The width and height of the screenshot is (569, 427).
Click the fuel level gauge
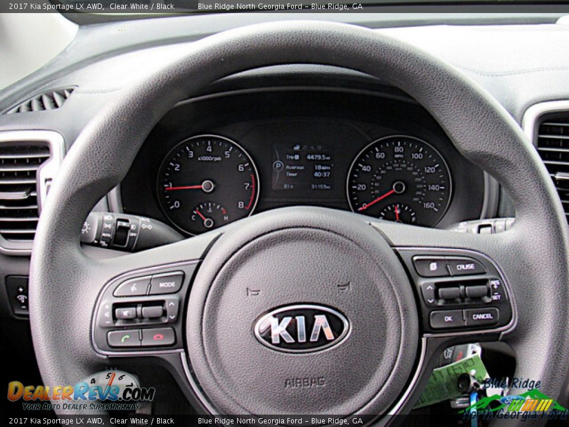pos(397,213)
